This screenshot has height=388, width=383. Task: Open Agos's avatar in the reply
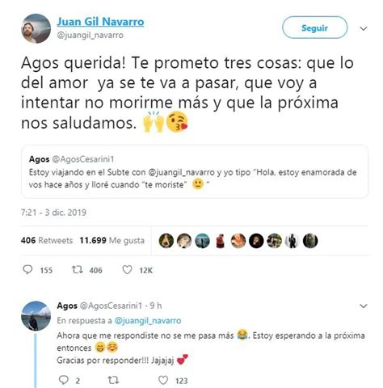(x=36, y=316)
